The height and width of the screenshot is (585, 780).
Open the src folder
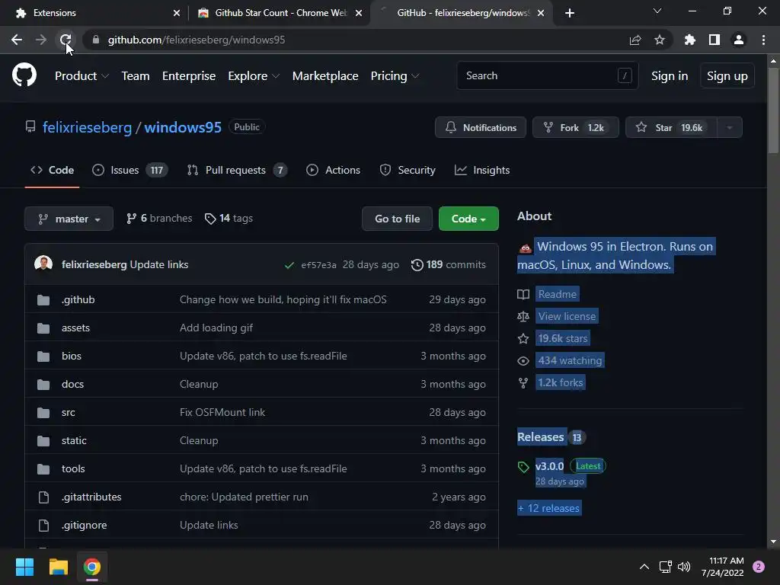click(x=68, y=412)
